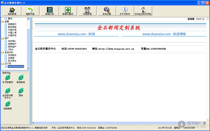
Task: Select 腾讯 item in the tree
Action: click(x=10, y=19)
